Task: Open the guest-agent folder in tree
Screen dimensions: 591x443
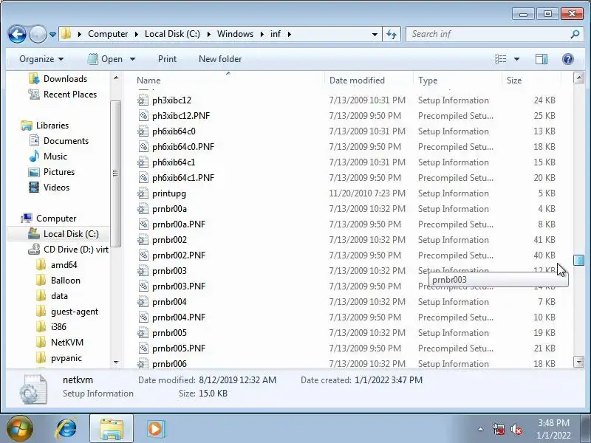Action: coord(75,312)
